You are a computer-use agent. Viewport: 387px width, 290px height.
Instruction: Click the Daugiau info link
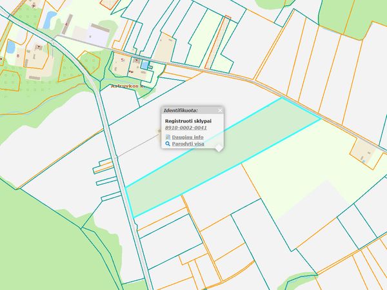(188, 137)
